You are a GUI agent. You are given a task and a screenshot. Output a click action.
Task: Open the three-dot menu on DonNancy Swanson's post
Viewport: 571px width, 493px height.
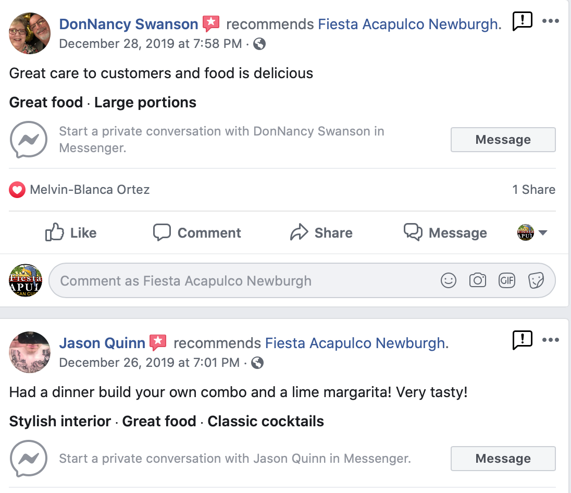550,21
